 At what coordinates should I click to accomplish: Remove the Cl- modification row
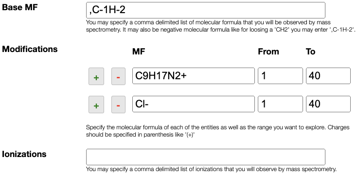(118, 105)
